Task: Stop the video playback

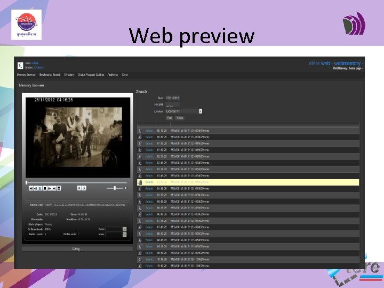Action: click(x=45, y=188)
